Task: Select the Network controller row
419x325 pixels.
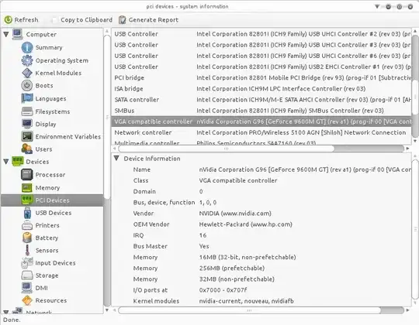Action: [x=261, y=132]
